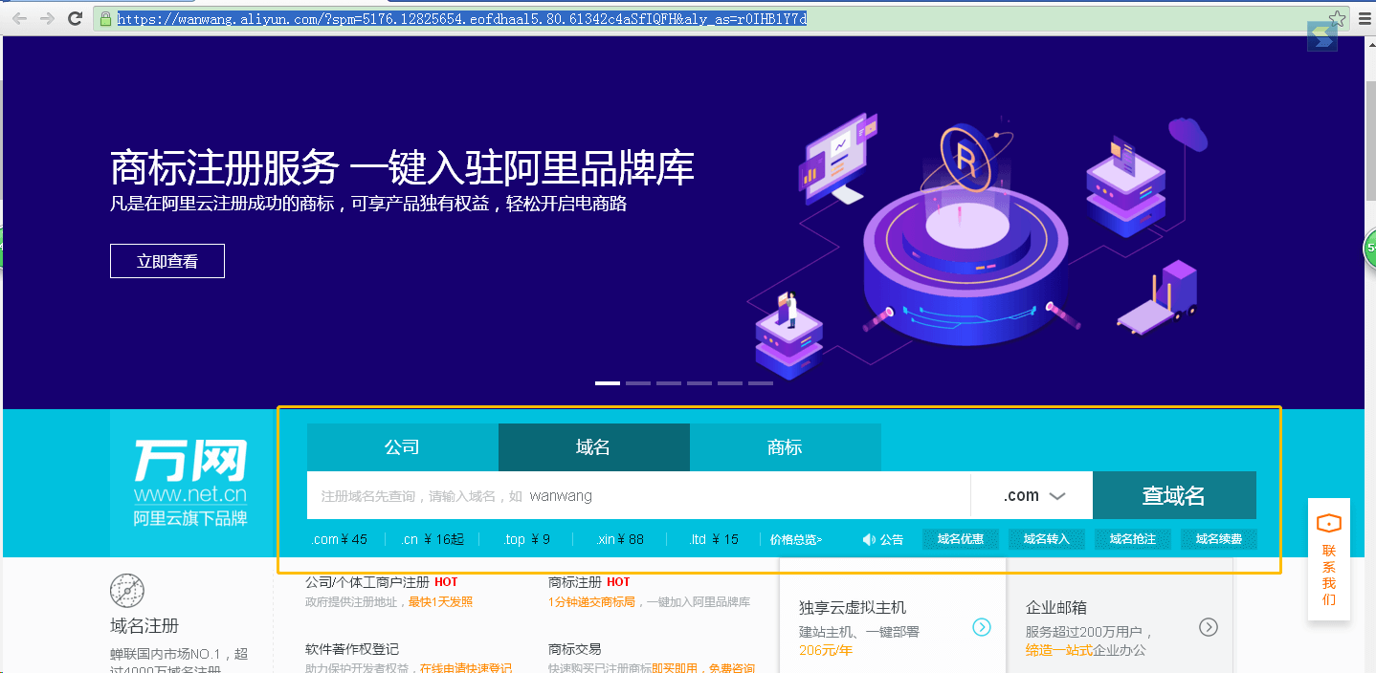Click the green padlock security icon
This screenshot has width=1376, height=673.
(x=106, y=19)
